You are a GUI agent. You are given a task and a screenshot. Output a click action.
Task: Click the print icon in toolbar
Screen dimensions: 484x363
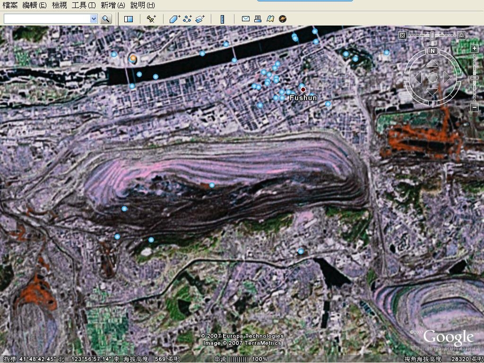(258, 19)
